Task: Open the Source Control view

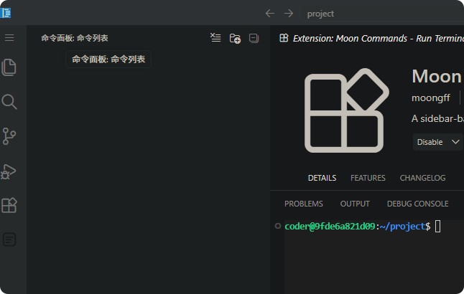Action: click(9, 136)
